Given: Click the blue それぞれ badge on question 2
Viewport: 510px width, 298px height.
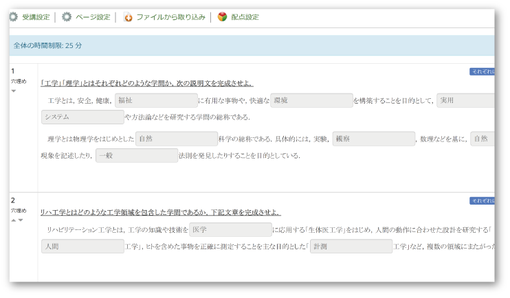Looking at the screenshot, I should click(482, 200).
